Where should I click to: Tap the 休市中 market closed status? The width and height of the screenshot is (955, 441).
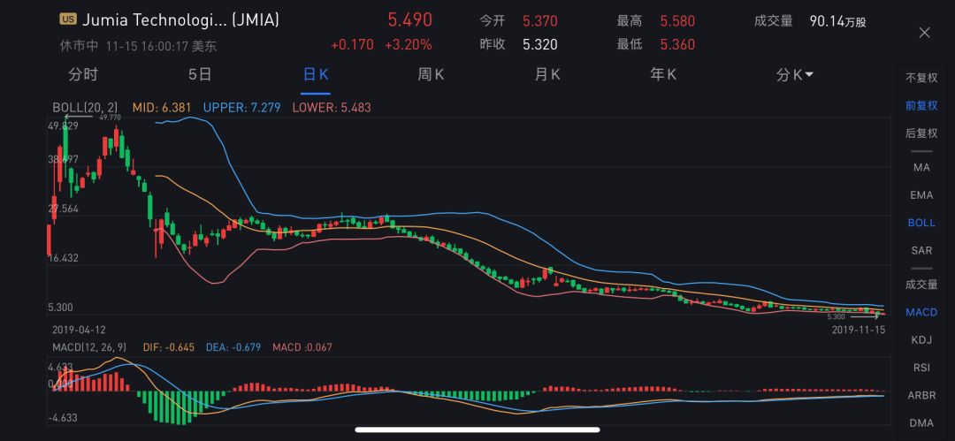[80, 46]
